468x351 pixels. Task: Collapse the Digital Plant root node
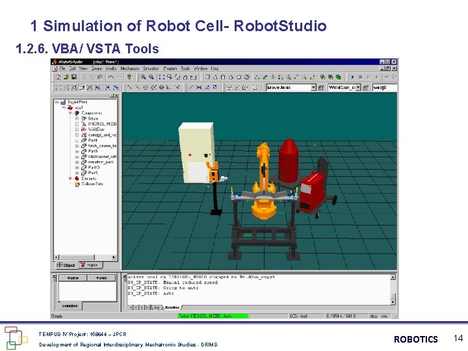tap(57, 102)
